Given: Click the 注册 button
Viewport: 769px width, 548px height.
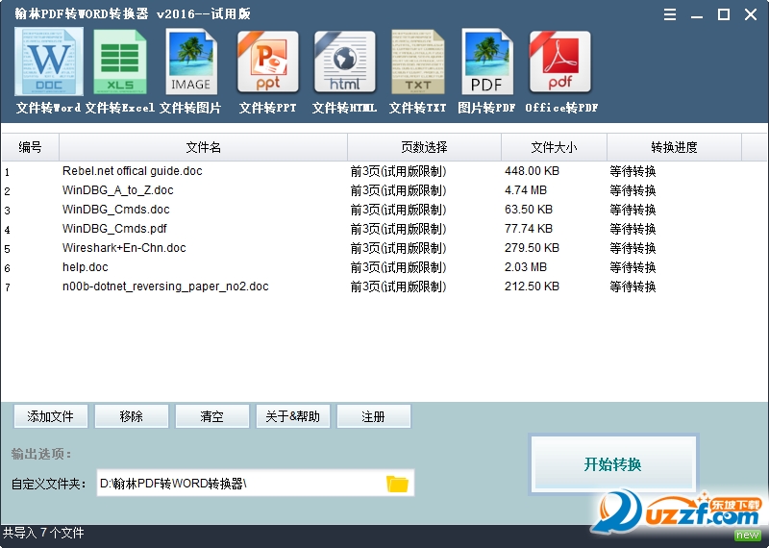Looking at the screenshot, I should [374, 416].
